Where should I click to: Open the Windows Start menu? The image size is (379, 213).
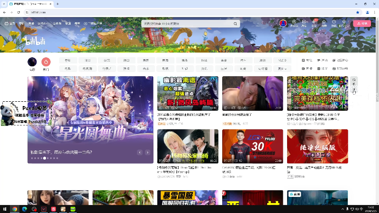click(5, 209)
